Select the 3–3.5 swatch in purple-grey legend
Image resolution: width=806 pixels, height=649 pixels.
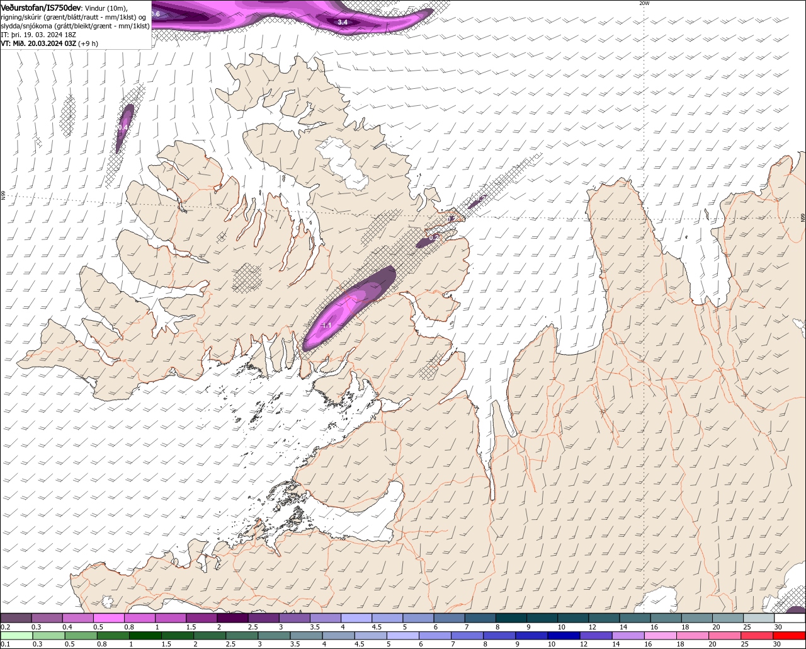click(294, 618)
